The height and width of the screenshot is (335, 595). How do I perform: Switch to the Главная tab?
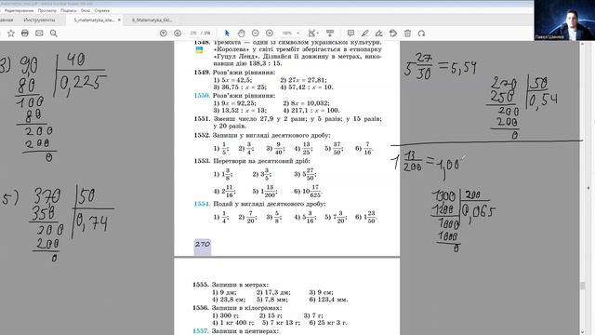pyautogui.click(x=7, y=20)
